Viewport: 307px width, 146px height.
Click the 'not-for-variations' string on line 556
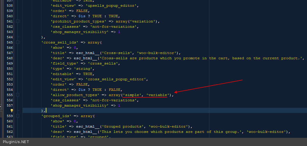[112, 100]
